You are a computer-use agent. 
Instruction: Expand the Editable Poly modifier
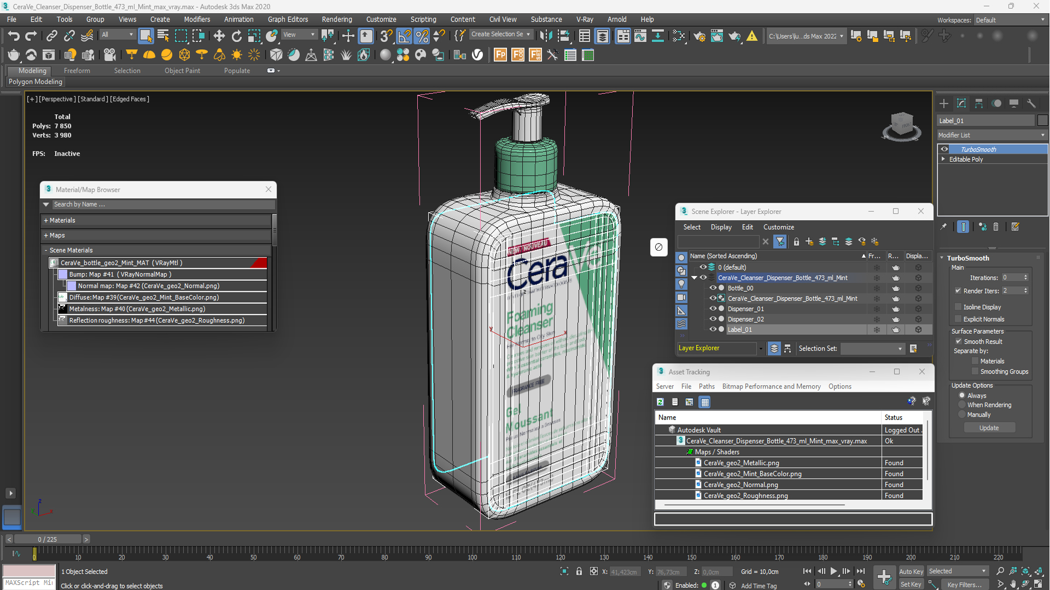coord(943,159)
